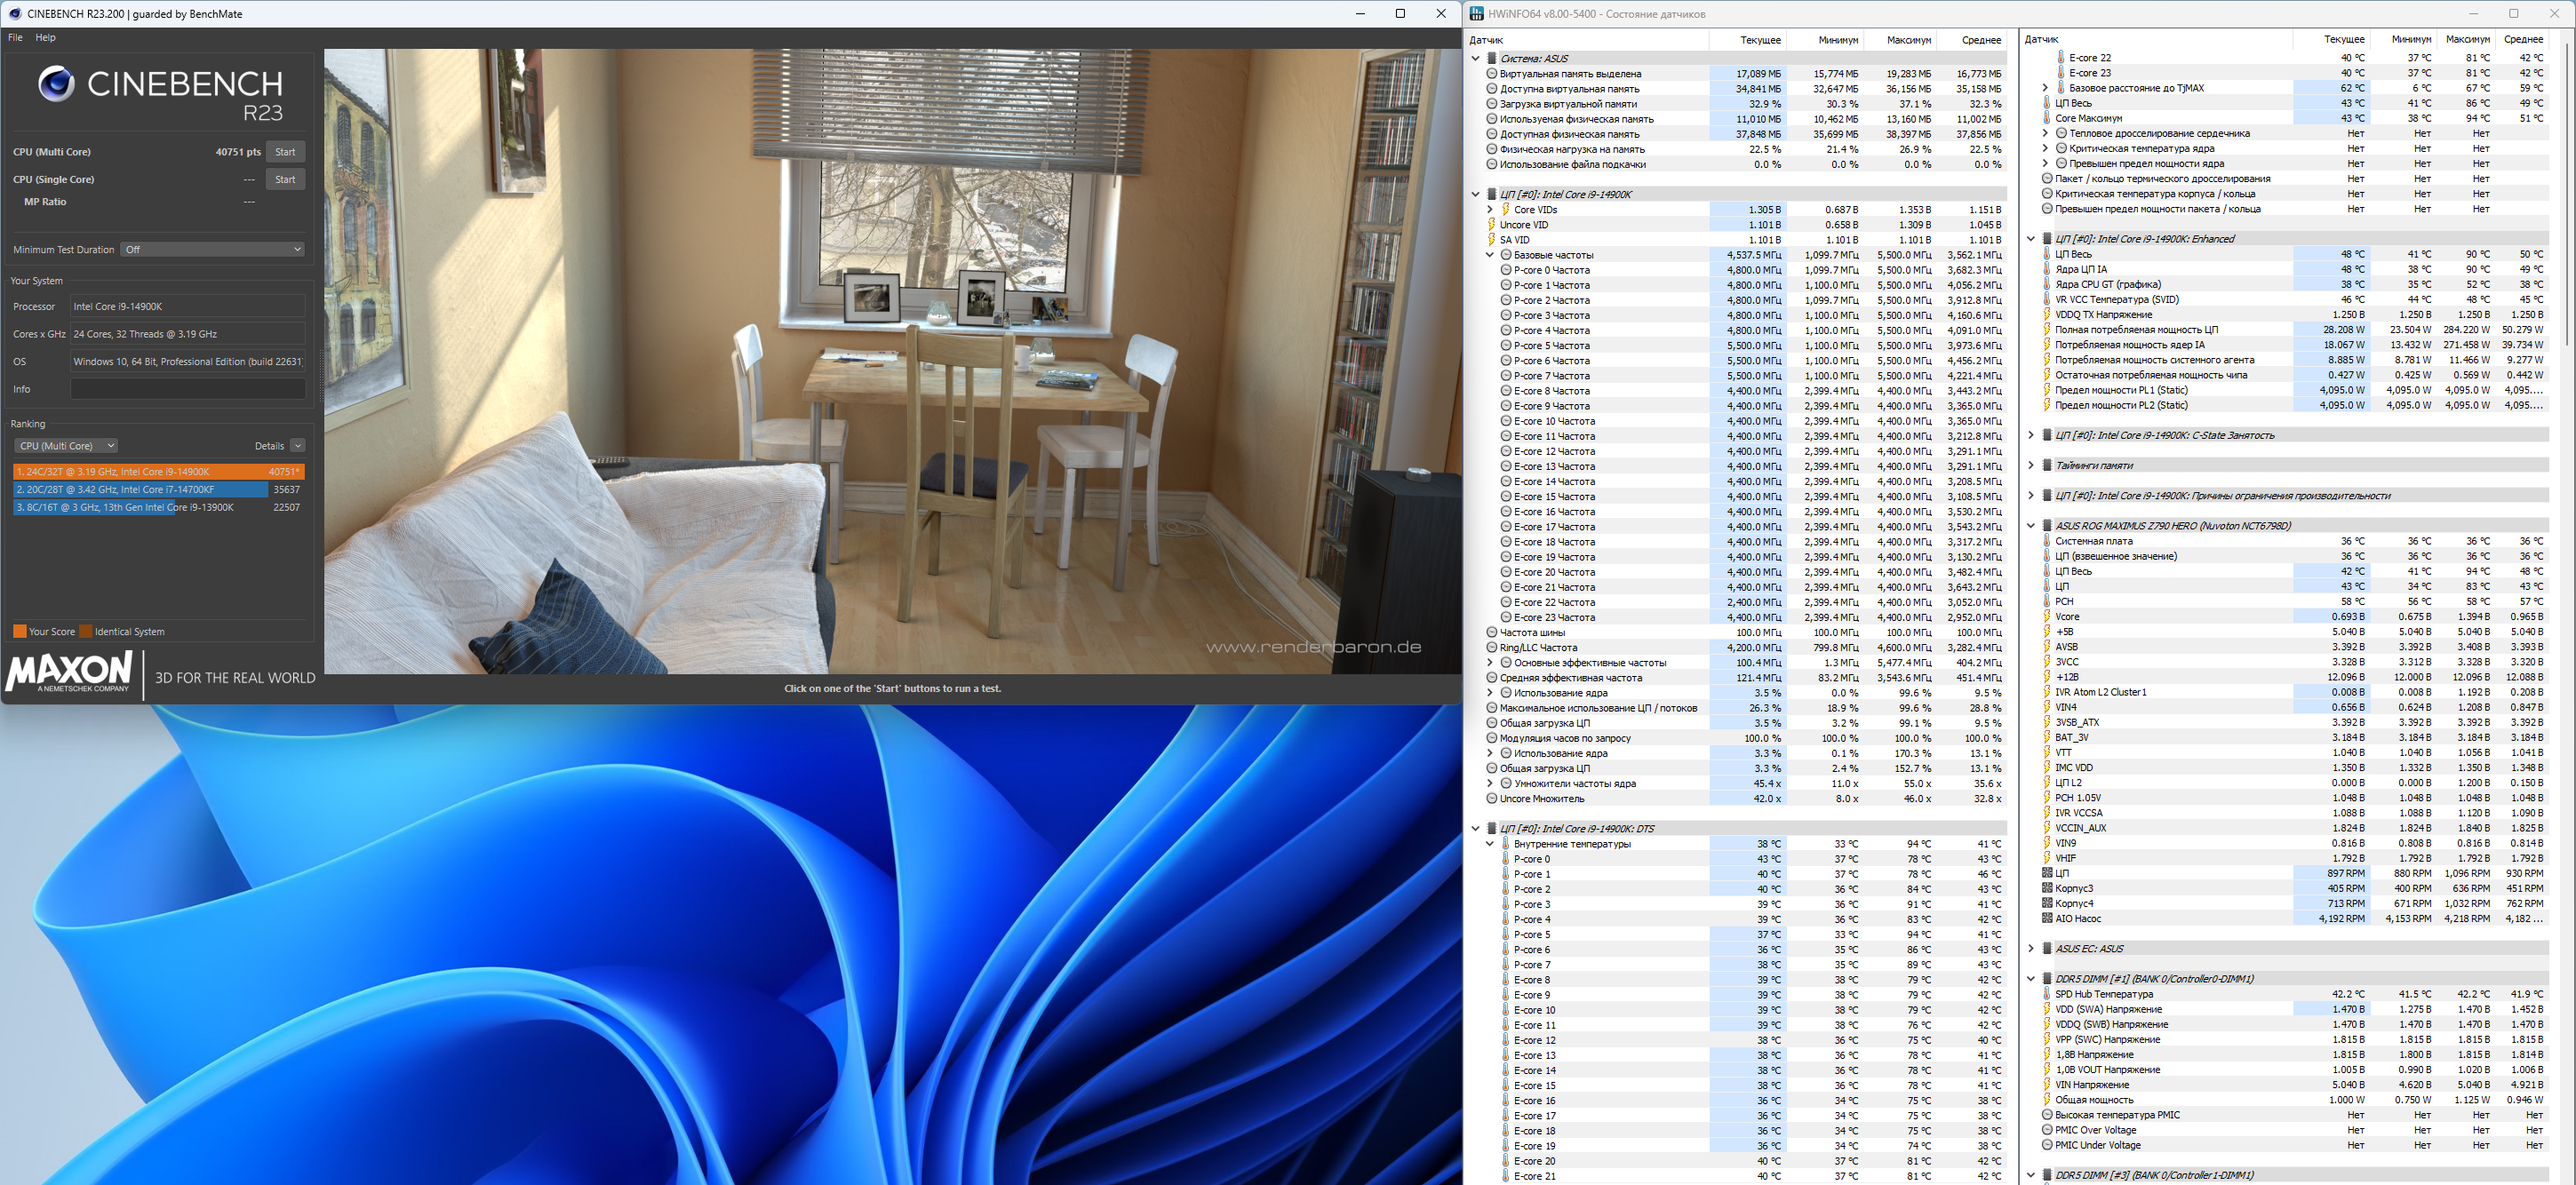The height and width of the screenshot is (1185, 2576).
Task: Expand the ASUS EC: ASUS sensor group
Action: (x=2031, y=949)
